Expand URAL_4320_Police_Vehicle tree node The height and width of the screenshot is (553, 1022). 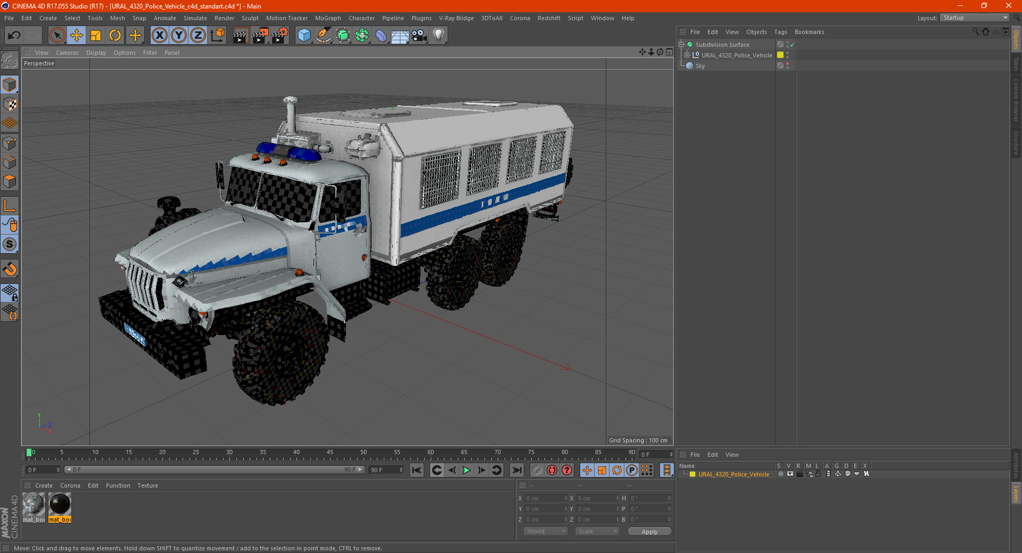tap(687, 55)
